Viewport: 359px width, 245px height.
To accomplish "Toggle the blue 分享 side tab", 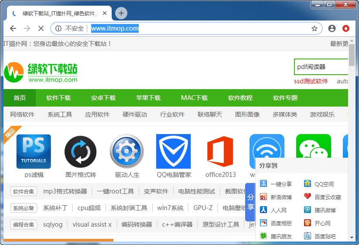I will (250, 202).
